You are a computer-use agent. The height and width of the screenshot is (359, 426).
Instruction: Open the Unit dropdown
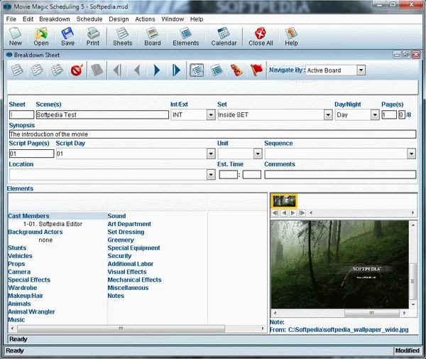(x=258, y=154)
